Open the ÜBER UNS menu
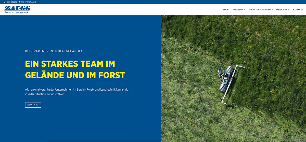Image resolution: width=306 pixels, height=142 pixels. (282, 10)
